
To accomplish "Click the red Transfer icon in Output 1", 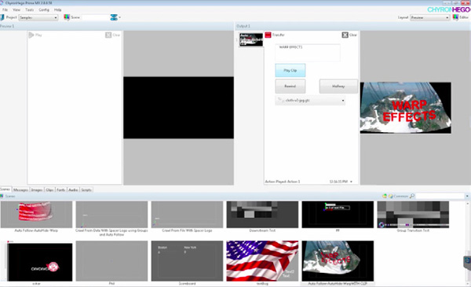I will pos(268,35).
